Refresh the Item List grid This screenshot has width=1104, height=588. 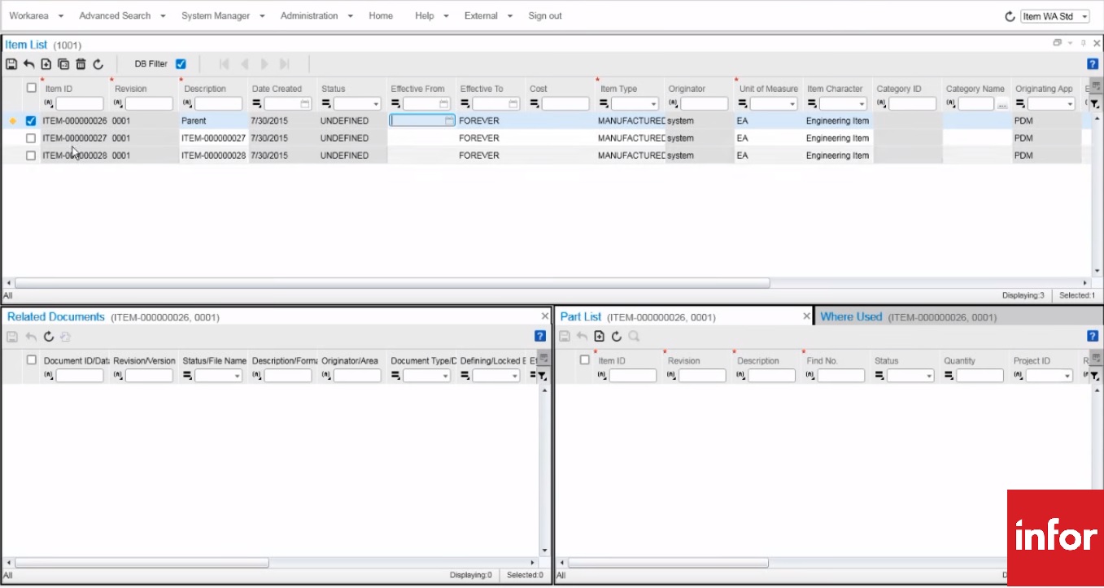98,63
